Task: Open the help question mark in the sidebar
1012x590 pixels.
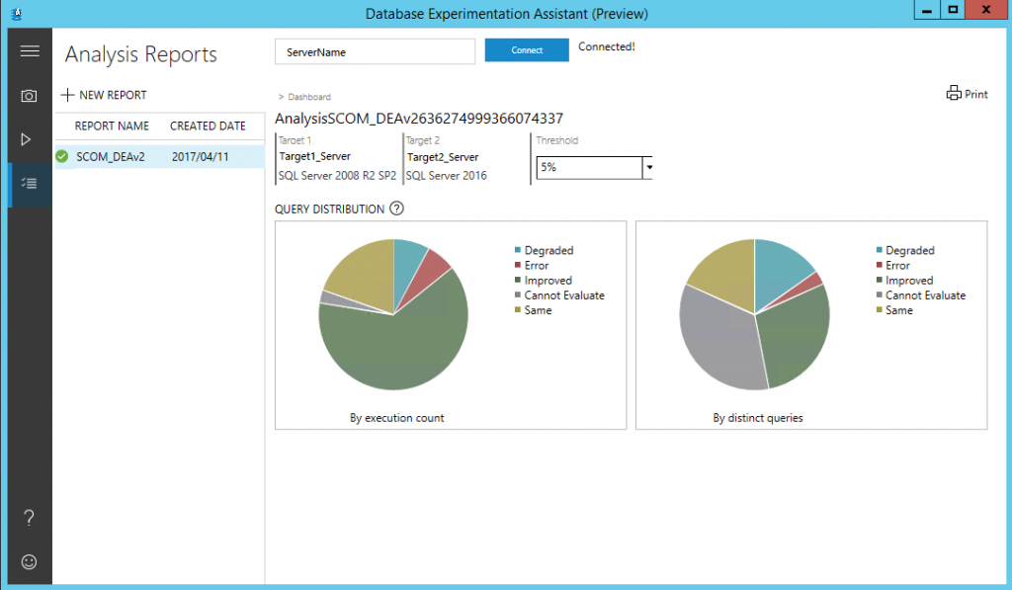Action: (x=29, y=517)
